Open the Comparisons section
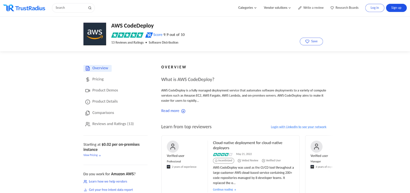This screenshot has height=193, width=410. pos(103,112)
